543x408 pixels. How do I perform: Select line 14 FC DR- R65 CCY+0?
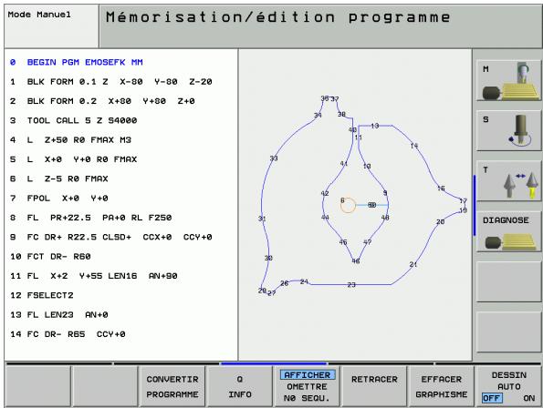pos(68,334)
